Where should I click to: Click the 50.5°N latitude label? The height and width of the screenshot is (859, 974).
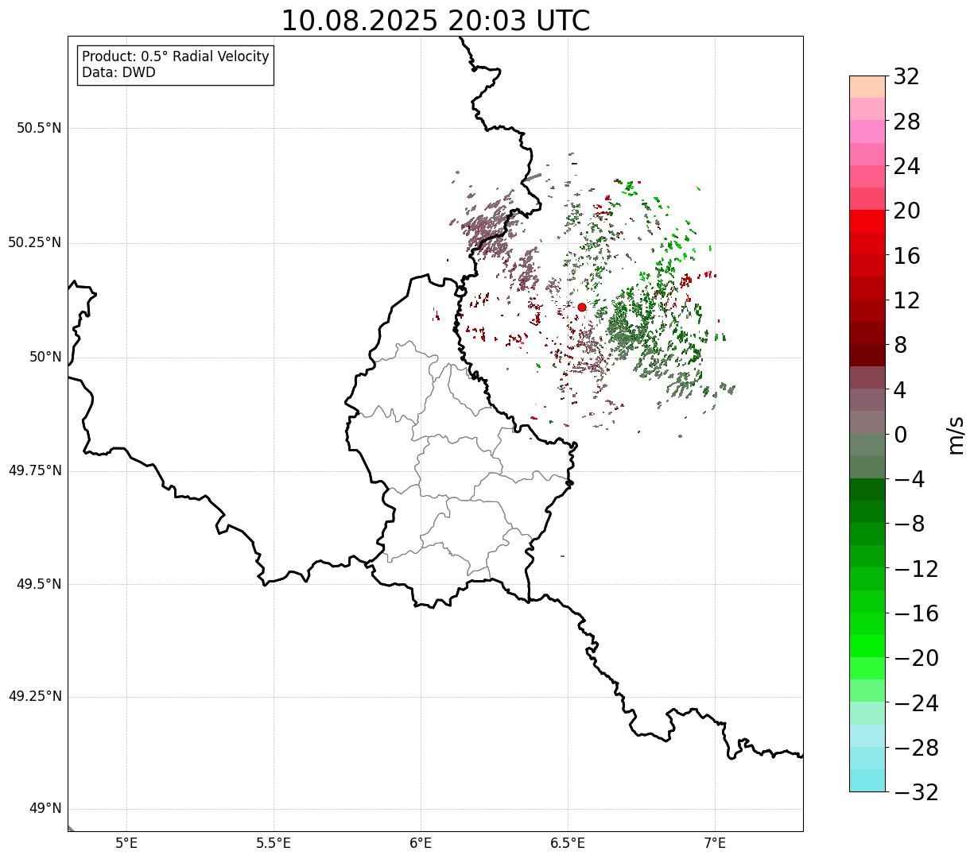[40, 129]
